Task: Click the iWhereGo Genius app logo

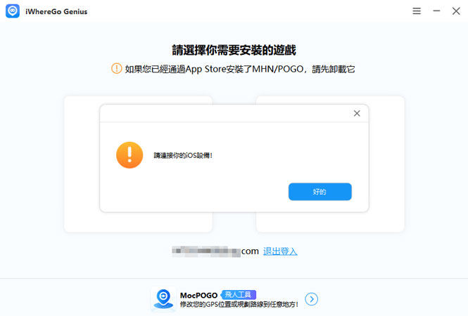Action: point(13,11)
